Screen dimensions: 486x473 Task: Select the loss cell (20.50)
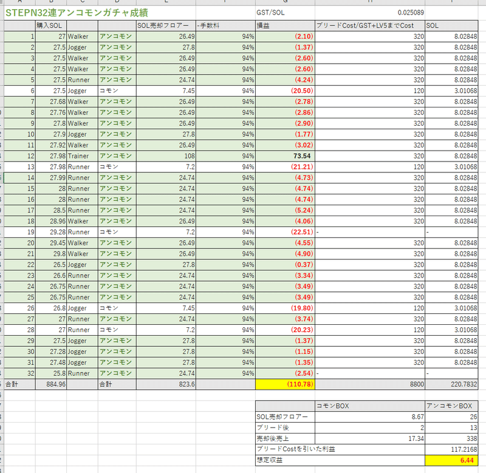[285, 90]
